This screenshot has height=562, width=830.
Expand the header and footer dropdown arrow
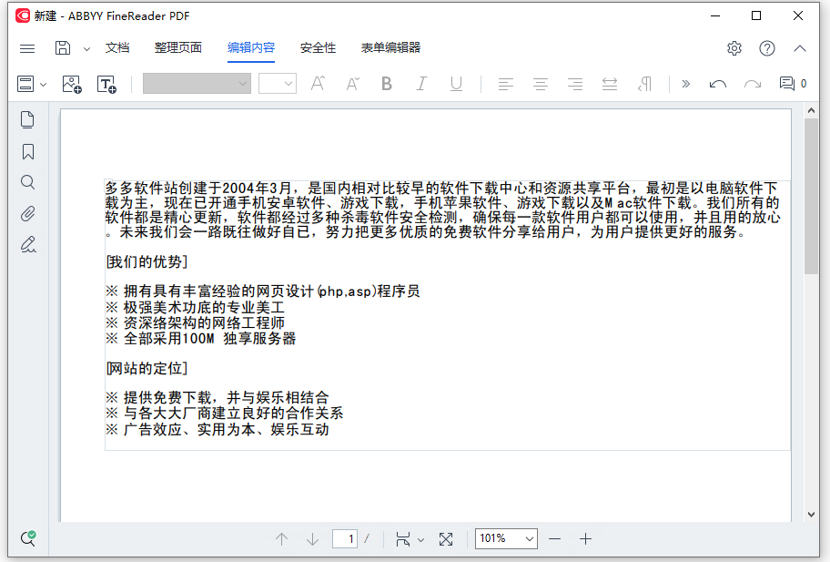[44, 85]
